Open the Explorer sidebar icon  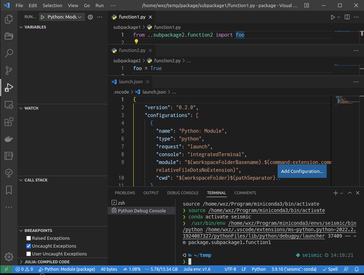9,19
